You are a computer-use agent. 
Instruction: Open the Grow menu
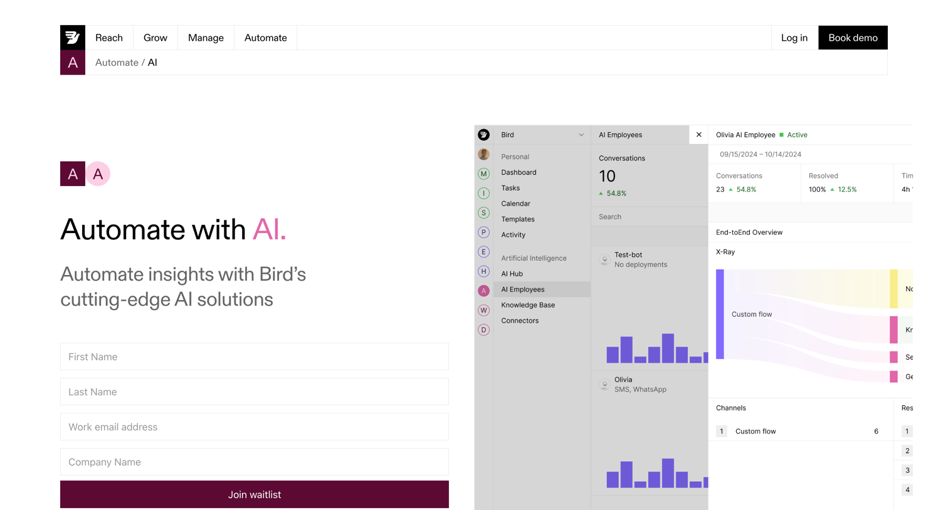(x=155, y=38)
